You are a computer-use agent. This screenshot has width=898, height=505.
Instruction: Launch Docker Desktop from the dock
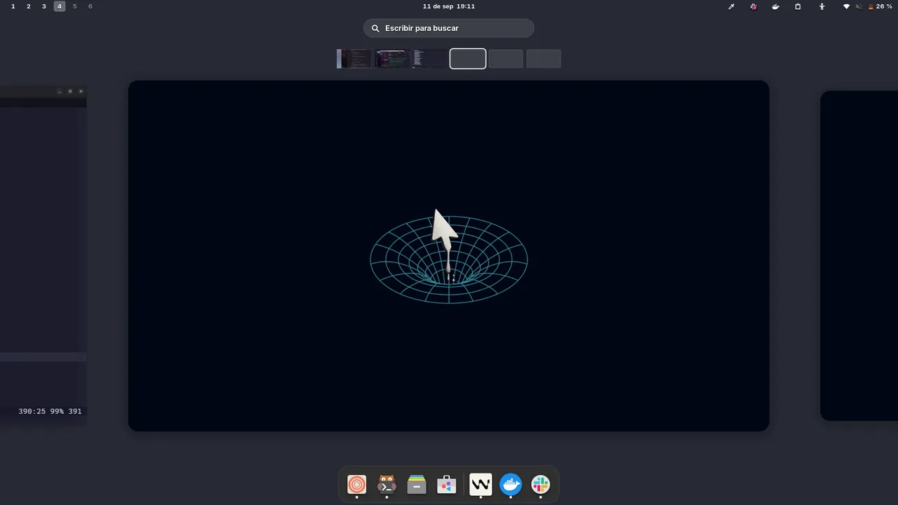coord(511,485)
